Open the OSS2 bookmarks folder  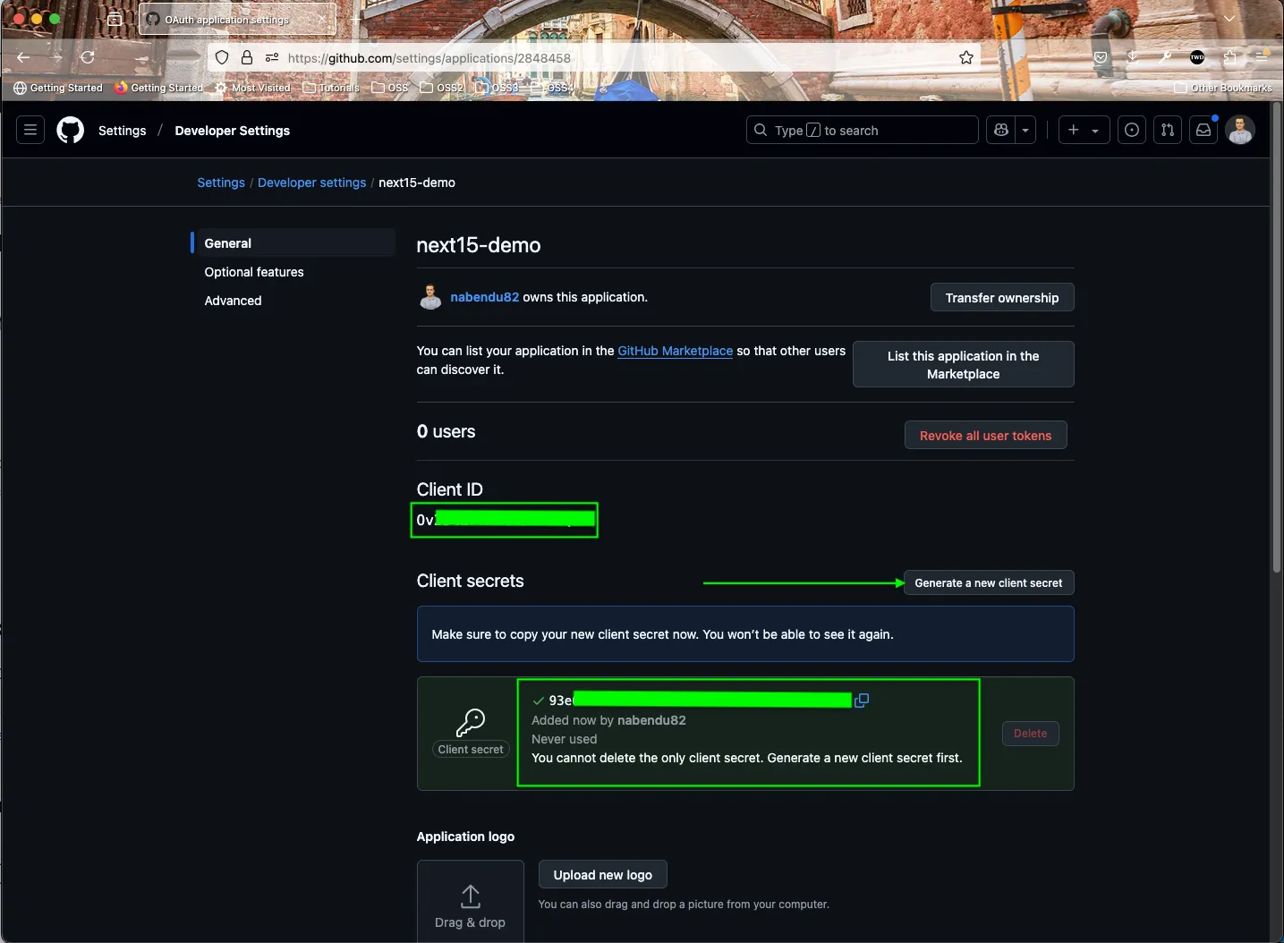442,88
